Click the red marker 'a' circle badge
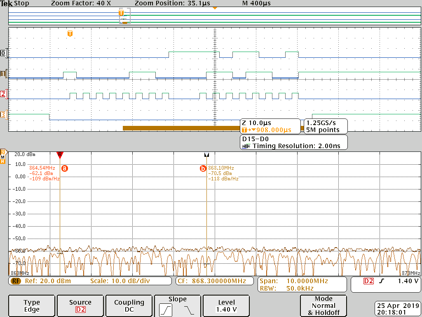 pos(64,168)
